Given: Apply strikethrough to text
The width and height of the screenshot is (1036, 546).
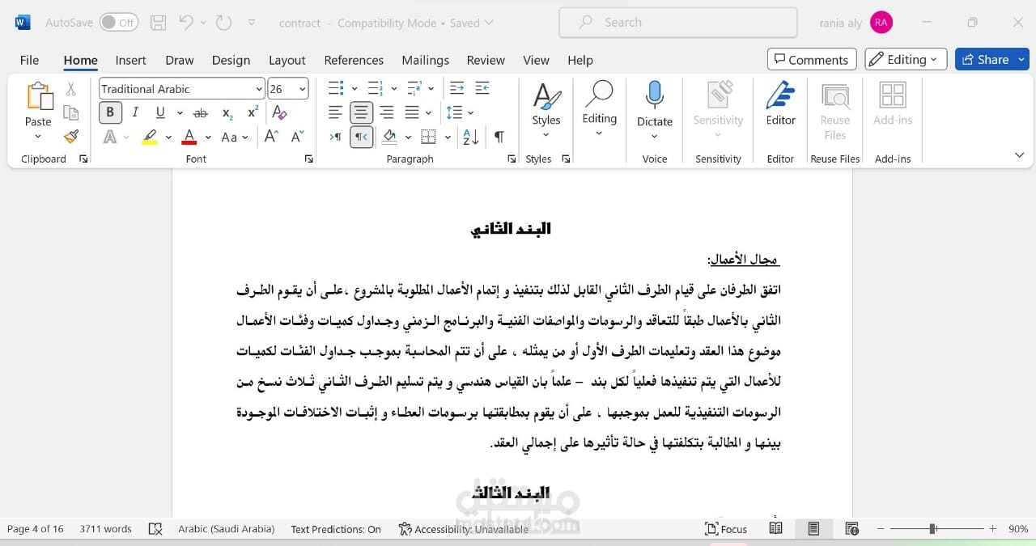Looking at the screenshot, I should coord(201,112).
